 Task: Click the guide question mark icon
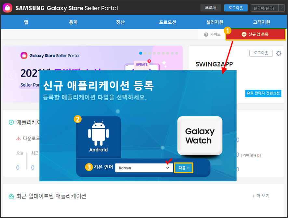coord(206,34)
